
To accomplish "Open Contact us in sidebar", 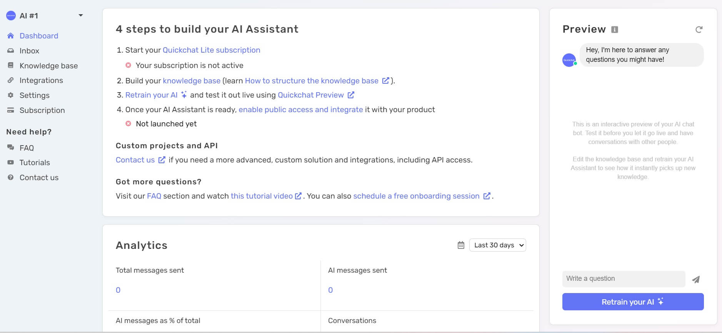I will click(x=39, y=177).
